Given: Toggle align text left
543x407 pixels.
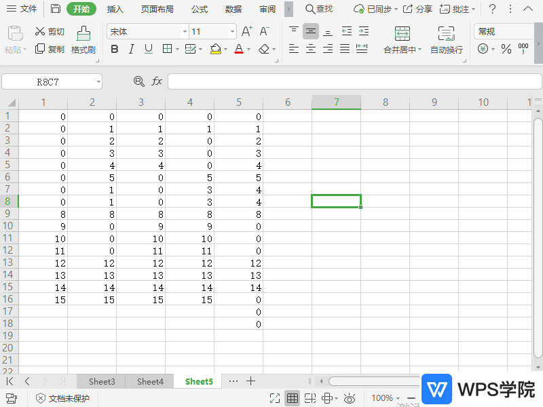Looking at the screenshot, I should (294, 49).
